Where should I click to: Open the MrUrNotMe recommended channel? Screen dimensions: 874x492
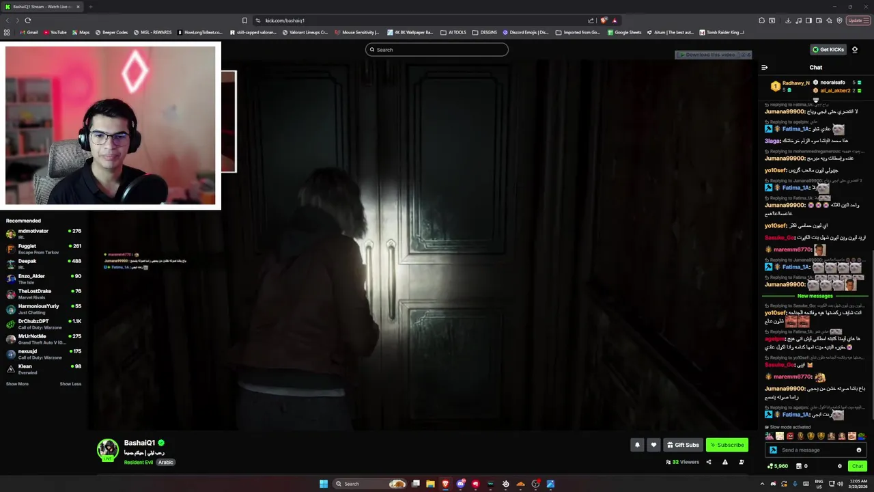click(x=44, y=339)
